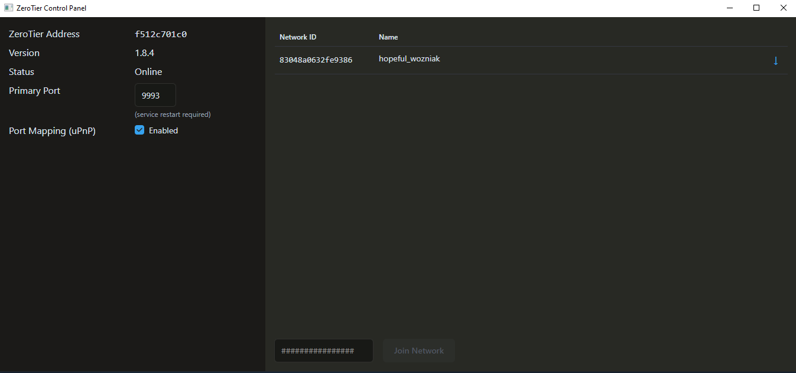Click the version value 1.8.4

(145, 53)
